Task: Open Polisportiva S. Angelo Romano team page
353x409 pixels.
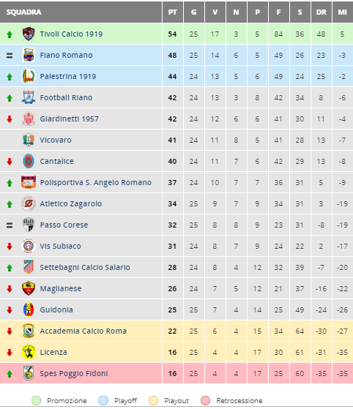Action: pos(95,183)
